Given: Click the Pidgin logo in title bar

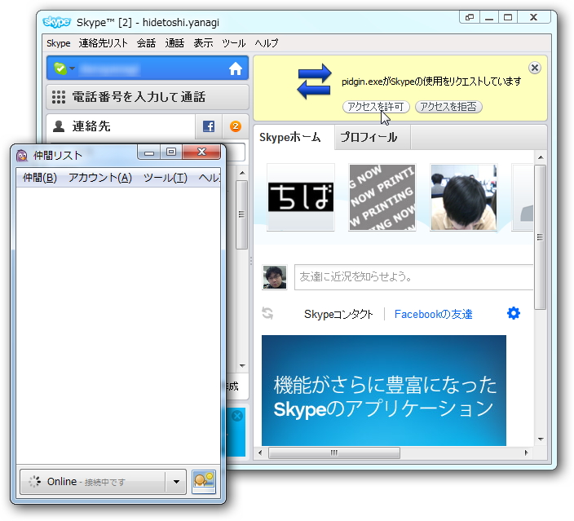Looking at the screenshot, I should point(22,156).
